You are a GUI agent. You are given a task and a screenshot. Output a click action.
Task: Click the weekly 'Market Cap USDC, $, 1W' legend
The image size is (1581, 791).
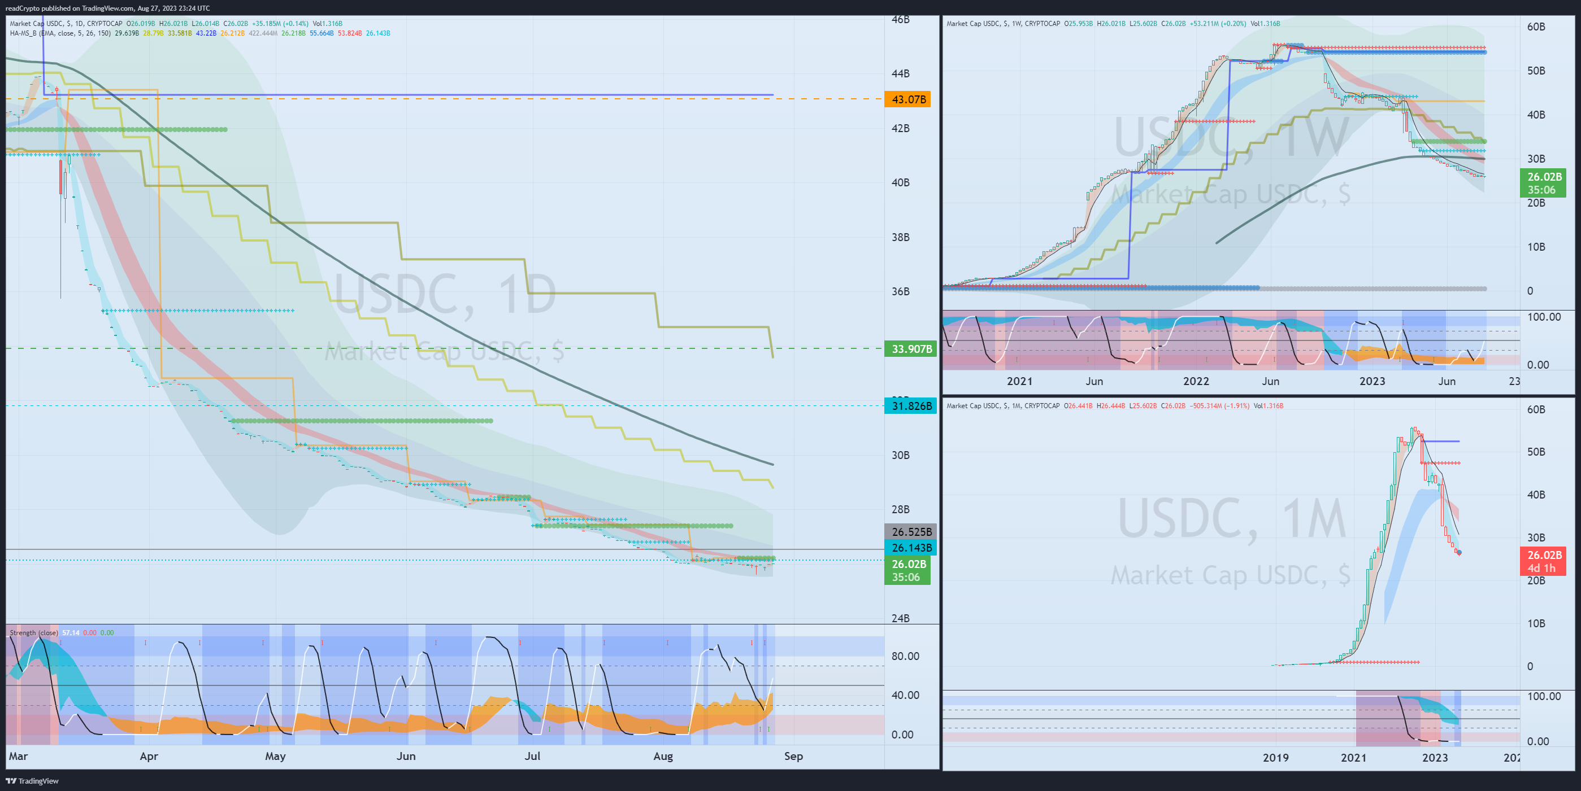click(x=1003, y=23)
